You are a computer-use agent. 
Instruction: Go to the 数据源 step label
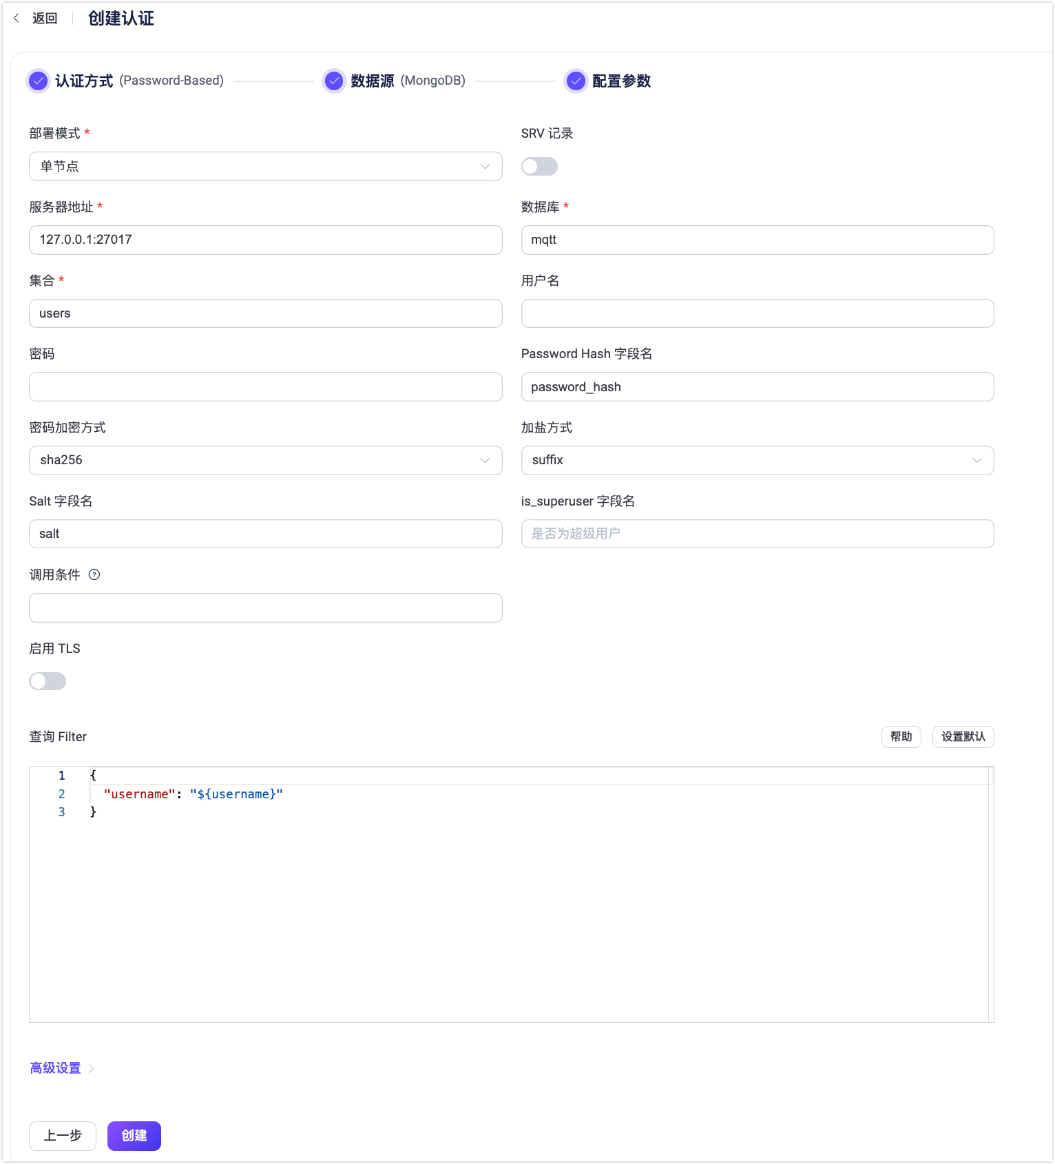[x=373, y=81]
